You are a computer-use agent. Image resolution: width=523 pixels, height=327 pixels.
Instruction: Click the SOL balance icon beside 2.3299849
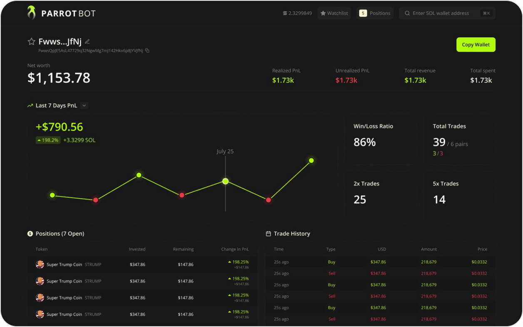[285, 13]
